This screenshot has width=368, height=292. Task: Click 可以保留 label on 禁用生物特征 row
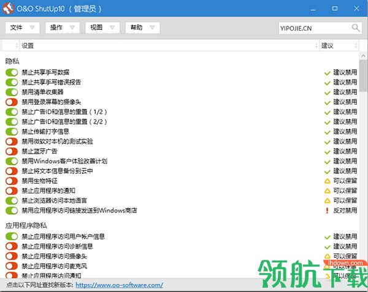[345, 181]
